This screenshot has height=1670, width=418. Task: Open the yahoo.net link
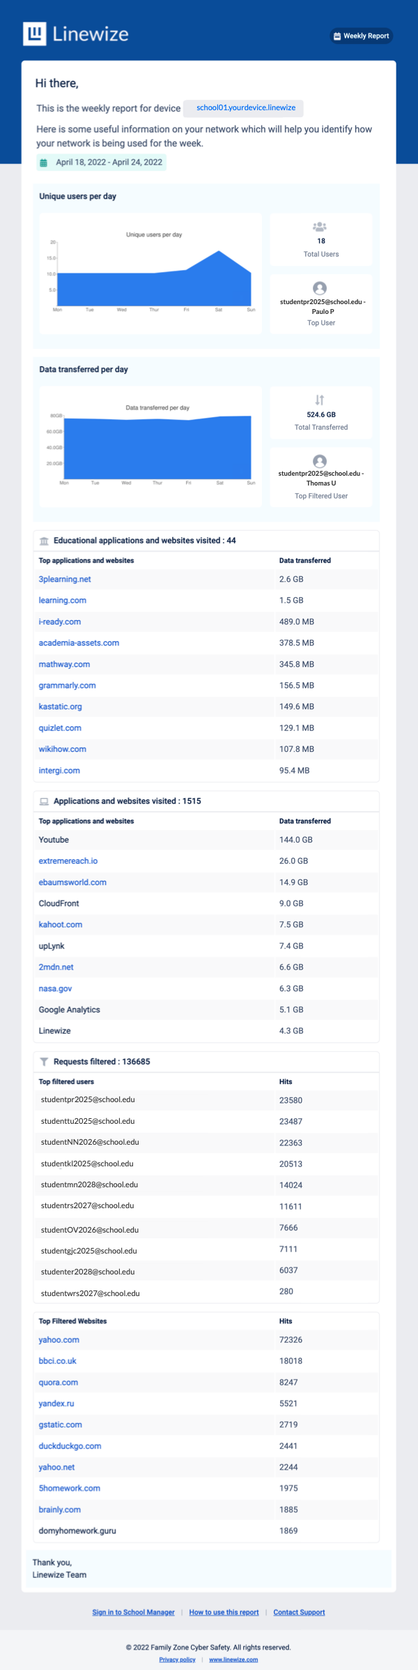(x=57, y=1468)
